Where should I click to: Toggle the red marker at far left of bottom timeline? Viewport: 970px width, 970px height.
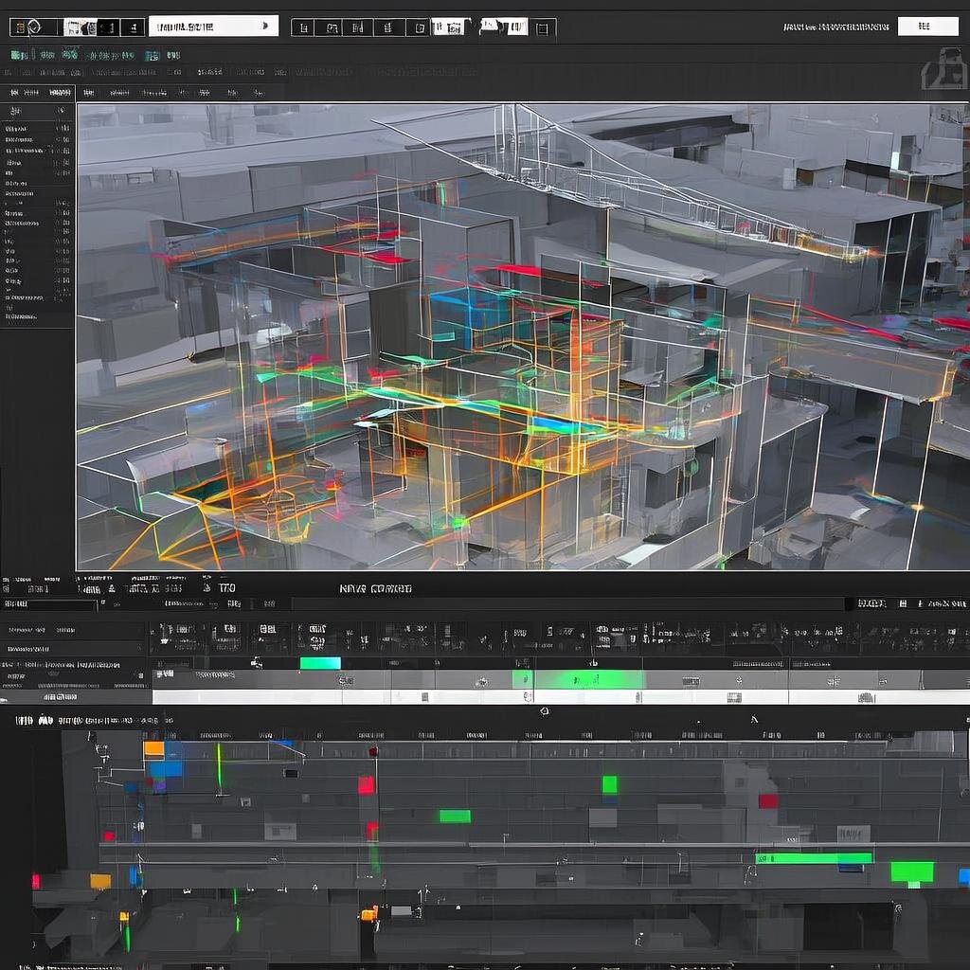[37, 881]
